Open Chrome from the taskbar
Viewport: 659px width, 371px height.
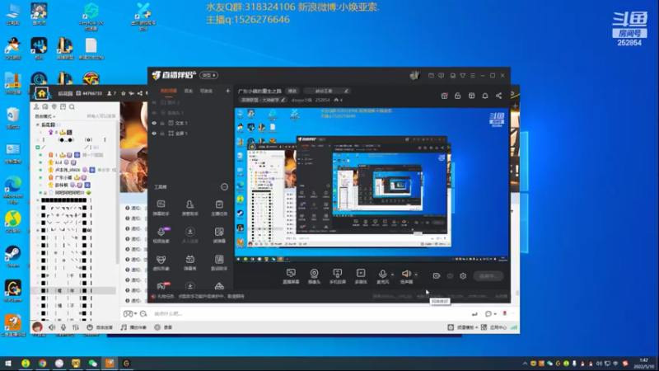pos(43,364)
